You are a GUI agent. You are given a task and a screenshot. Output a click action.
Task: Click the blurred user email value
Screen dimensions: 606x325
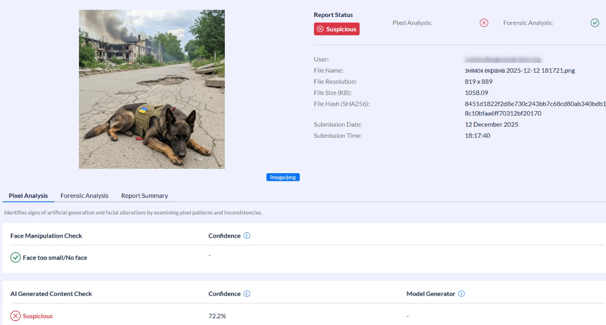click(503, 60)
